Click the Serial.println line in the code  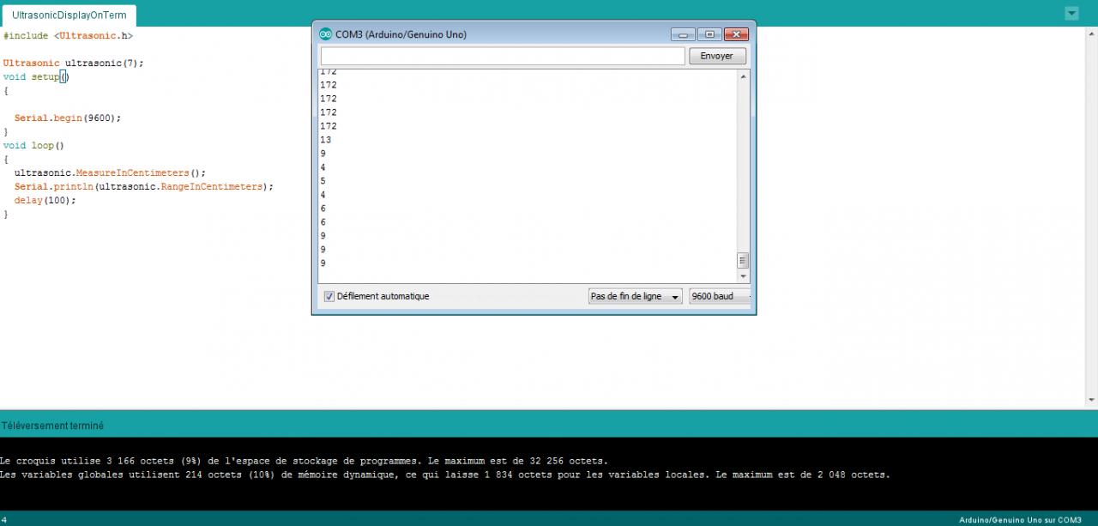coord(143,186)
